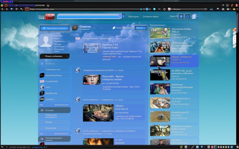Open the Добавить видео upload link
Screen dimensions: 239x149
[151, 17]
